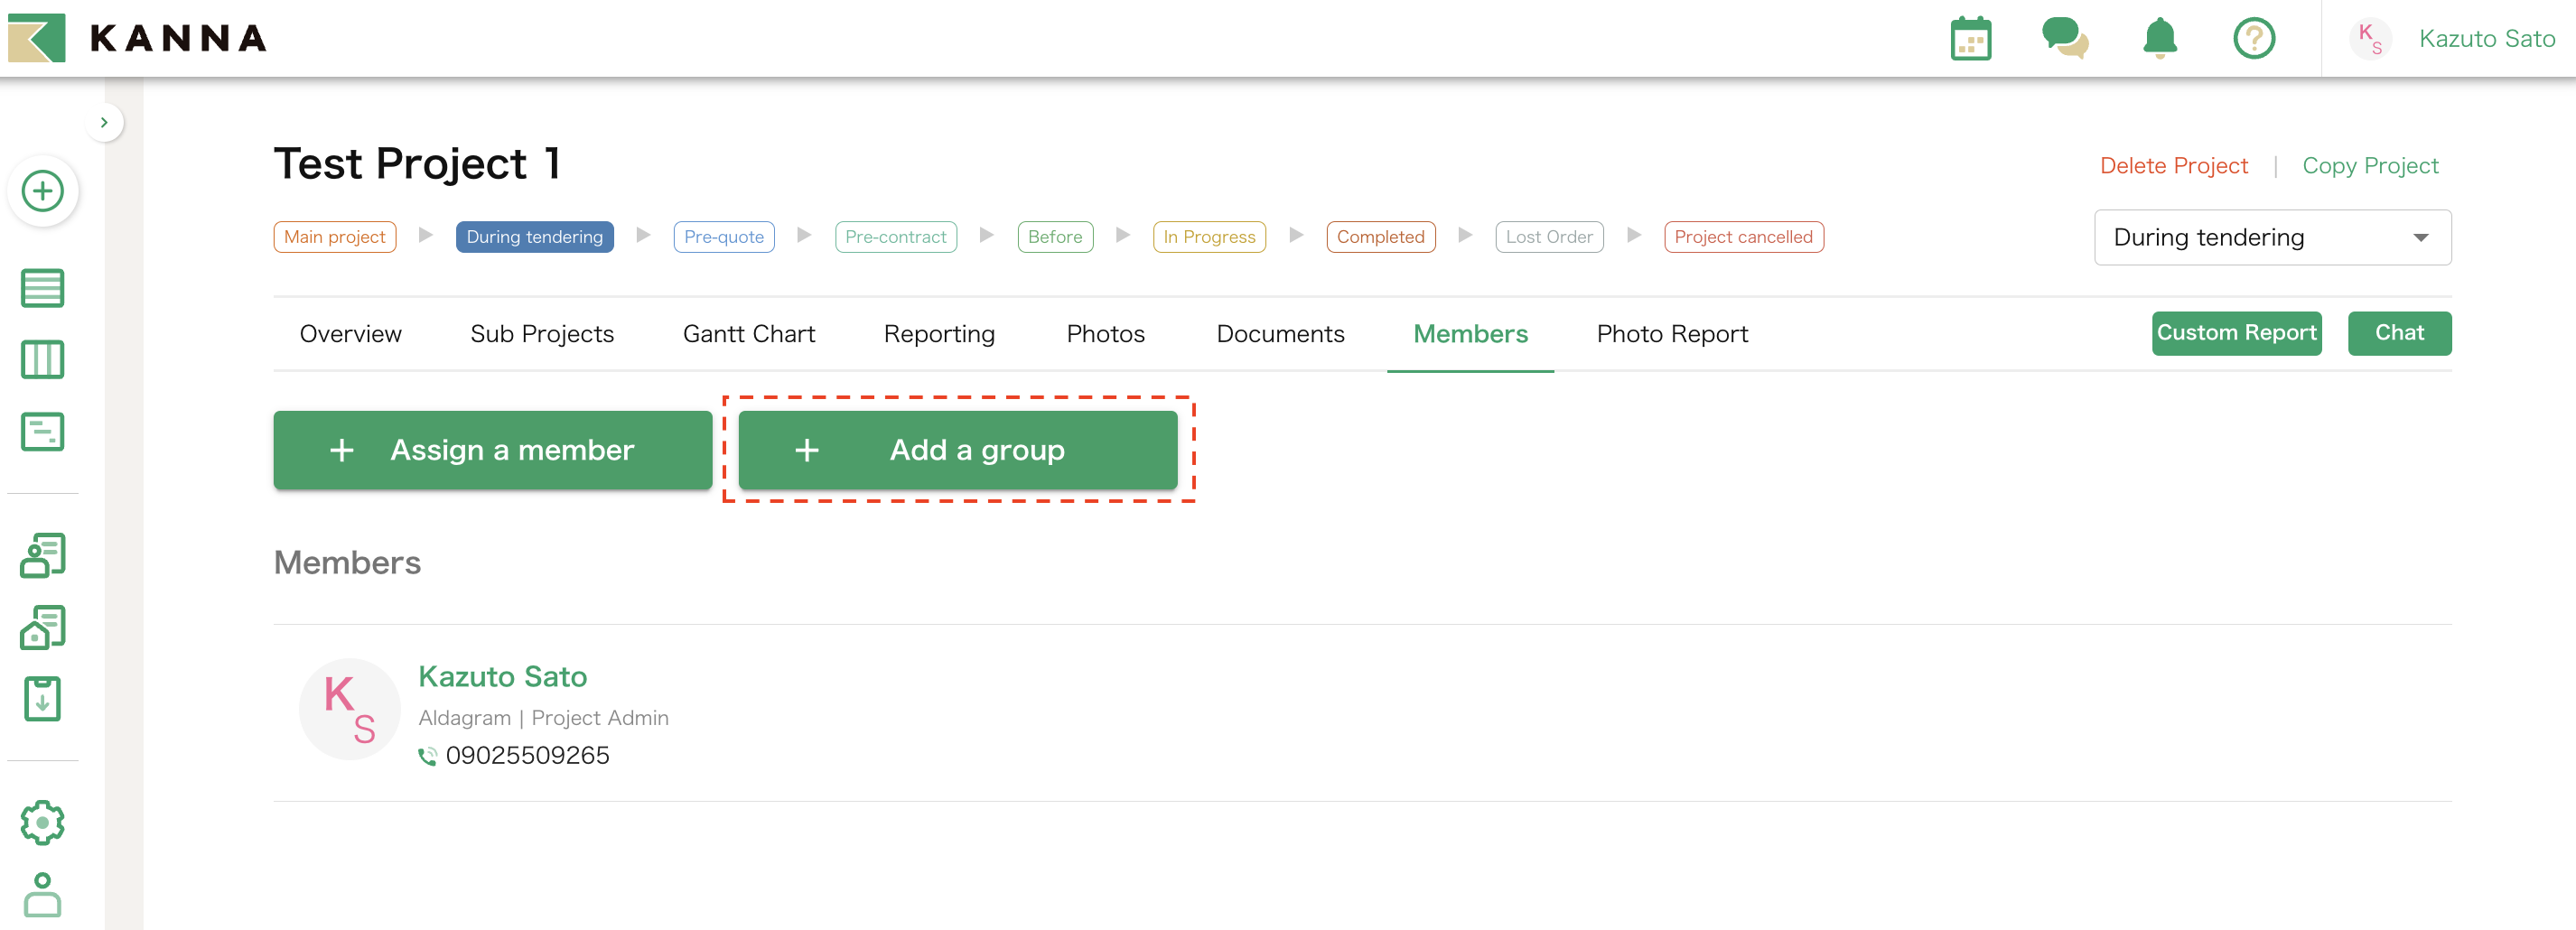Viewport: 2576px width, 930px height.
Task: Select the Completed status tag
Action: click(x=1380, y=237)
